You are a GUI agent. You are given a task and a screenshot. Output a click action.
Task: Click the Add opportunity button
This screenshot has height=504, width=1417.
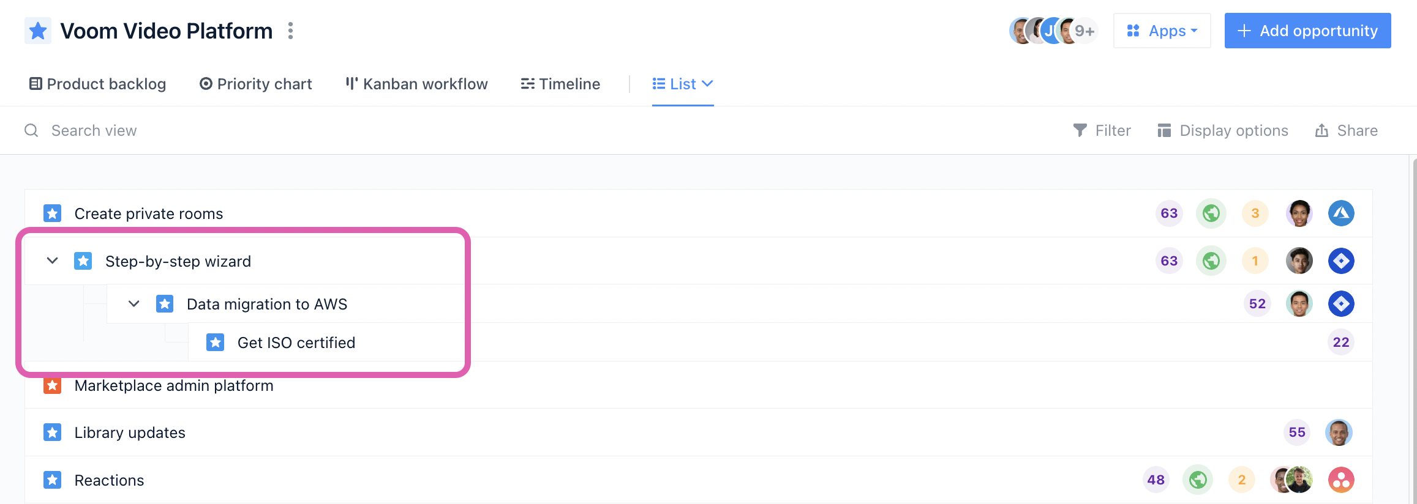(x=1307, y=31)
